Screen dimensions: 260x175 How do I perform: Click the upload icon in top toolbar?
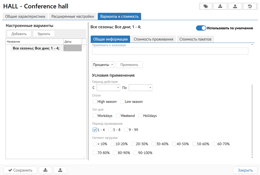click(235, 7)
